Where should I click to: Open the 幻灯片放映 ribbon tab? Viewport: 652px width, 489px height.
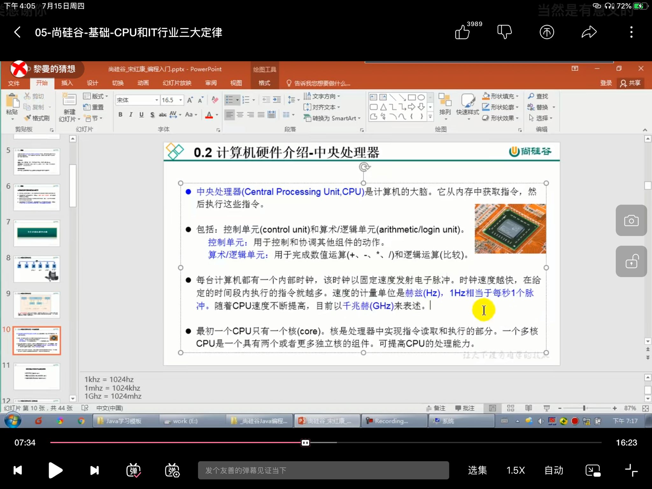pyautogui.click(x=177, y=83)
